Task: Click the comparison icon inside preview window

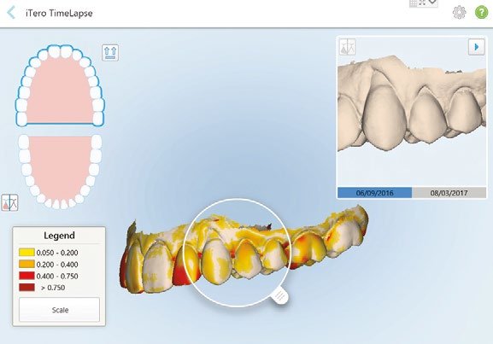Action: pos(348,47)
